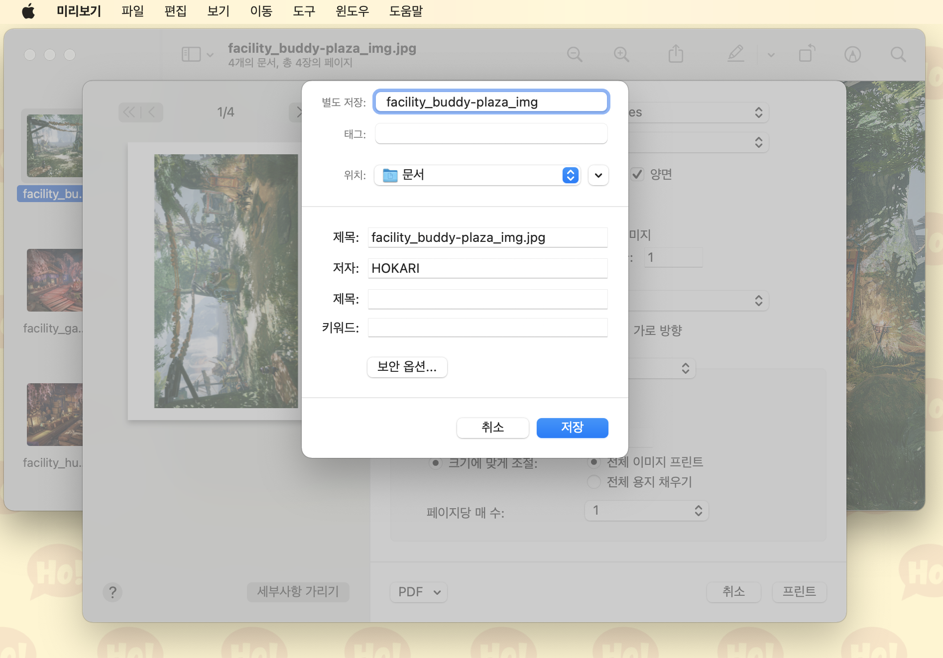Viewport: 943px width, 658px height.
Task: Select the facility_bu... thumbnail in sidebar
Action: click(54, 146)
